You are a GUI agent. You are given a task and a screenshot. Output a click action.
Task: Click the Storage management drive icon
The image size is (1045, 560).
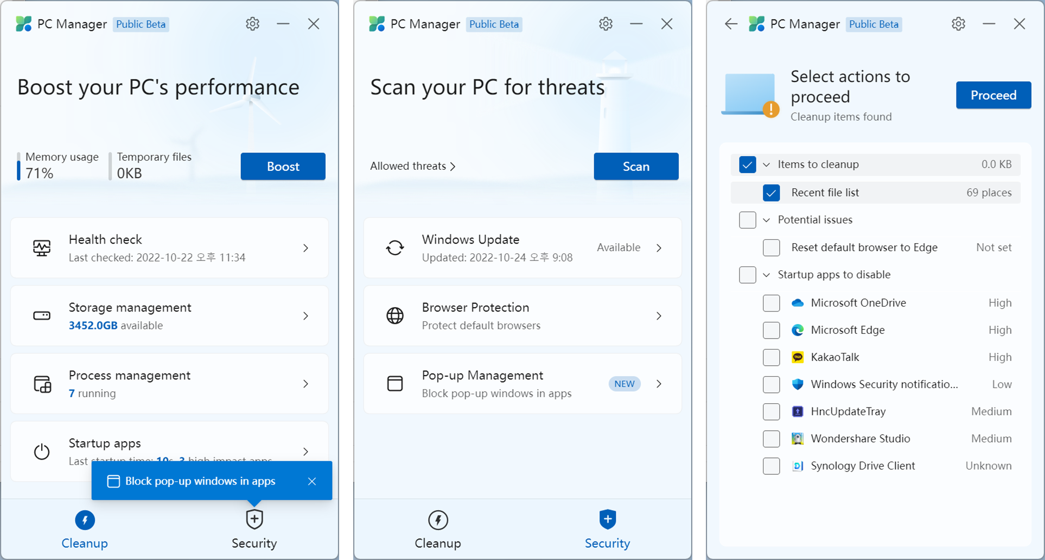42,316
